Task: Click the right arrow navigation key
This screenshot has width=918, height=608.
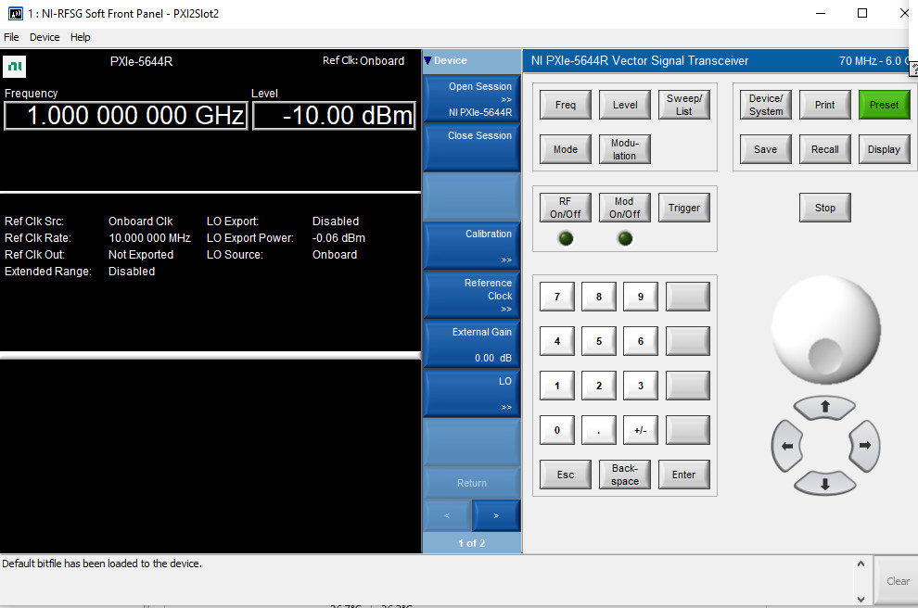Action: point(864,446)
